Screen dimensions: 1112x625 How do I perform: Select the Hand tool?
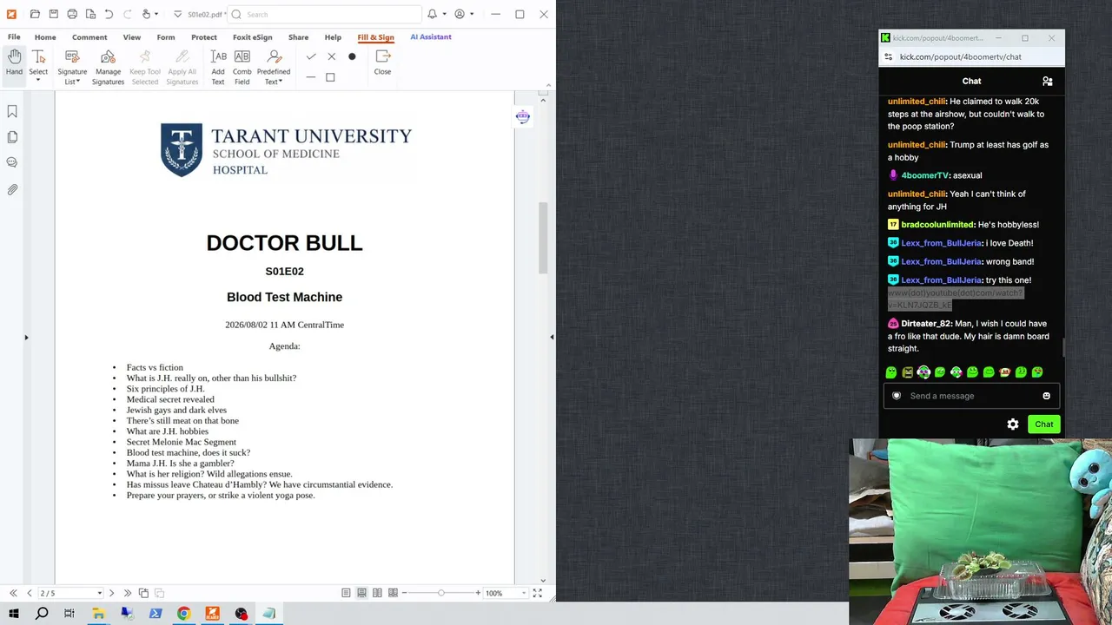pos(14,65)
